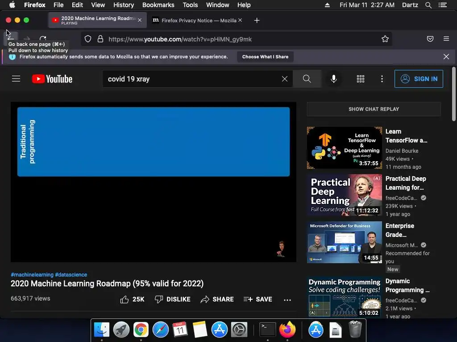Viewport: 457px width, 342px height.
Task: Open the History menu
Action: (124, 5)
